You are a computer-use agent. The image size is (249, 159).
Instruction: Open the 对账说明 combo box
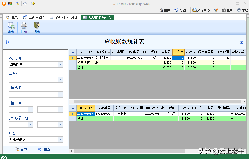(x=61, y=94)
